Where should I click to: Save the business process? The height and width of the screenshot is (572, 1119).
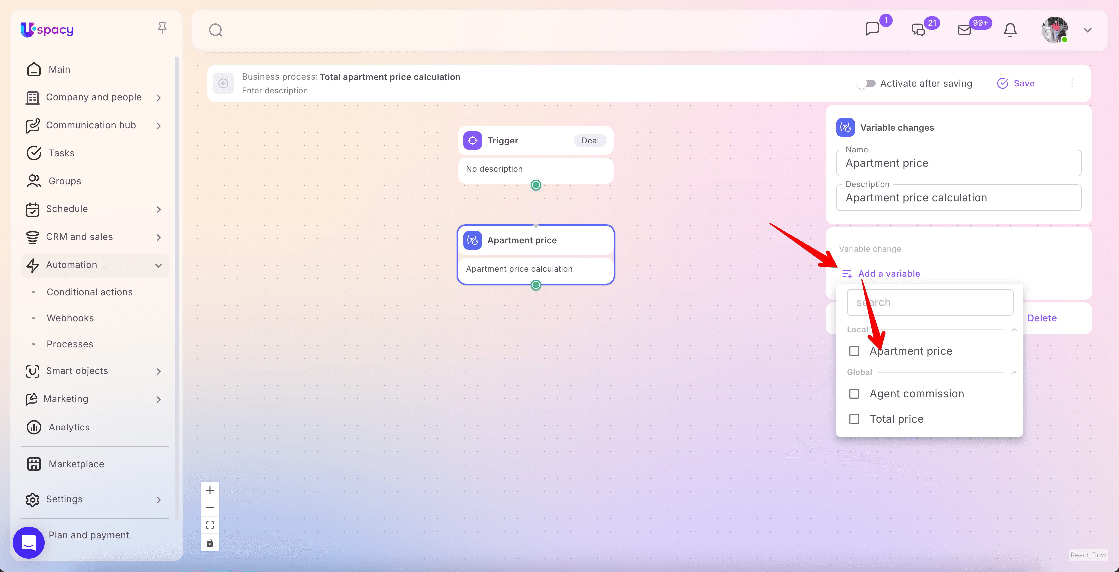[x=1016, y=83]
